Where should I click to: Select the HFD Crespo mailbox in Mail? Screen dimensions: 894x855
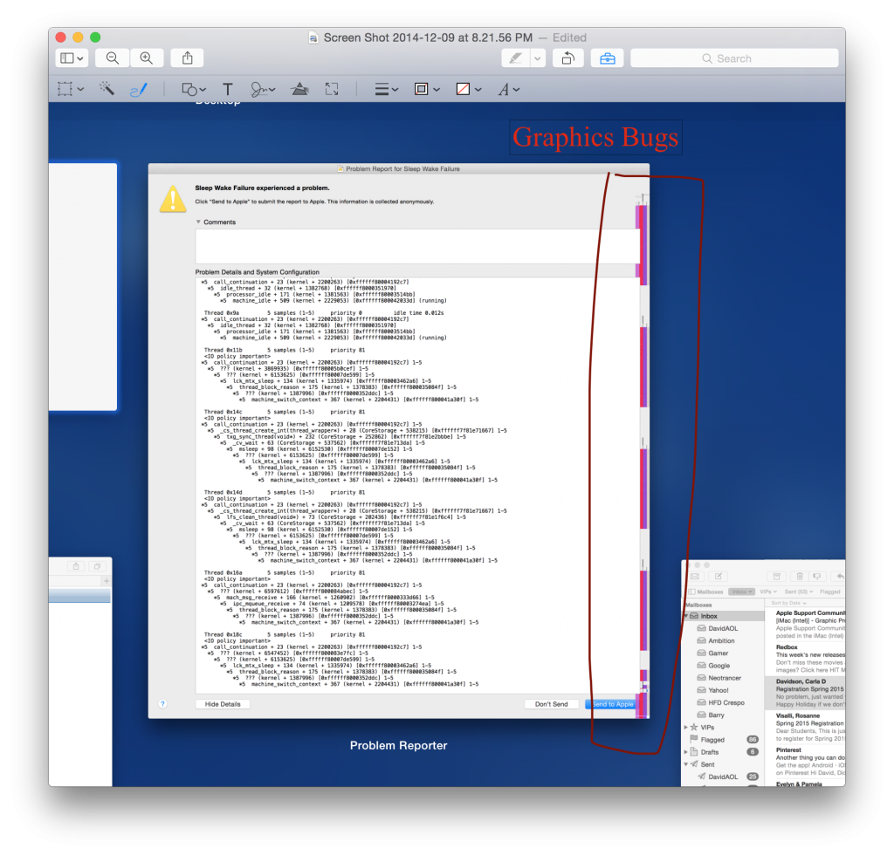pos(726,703)
